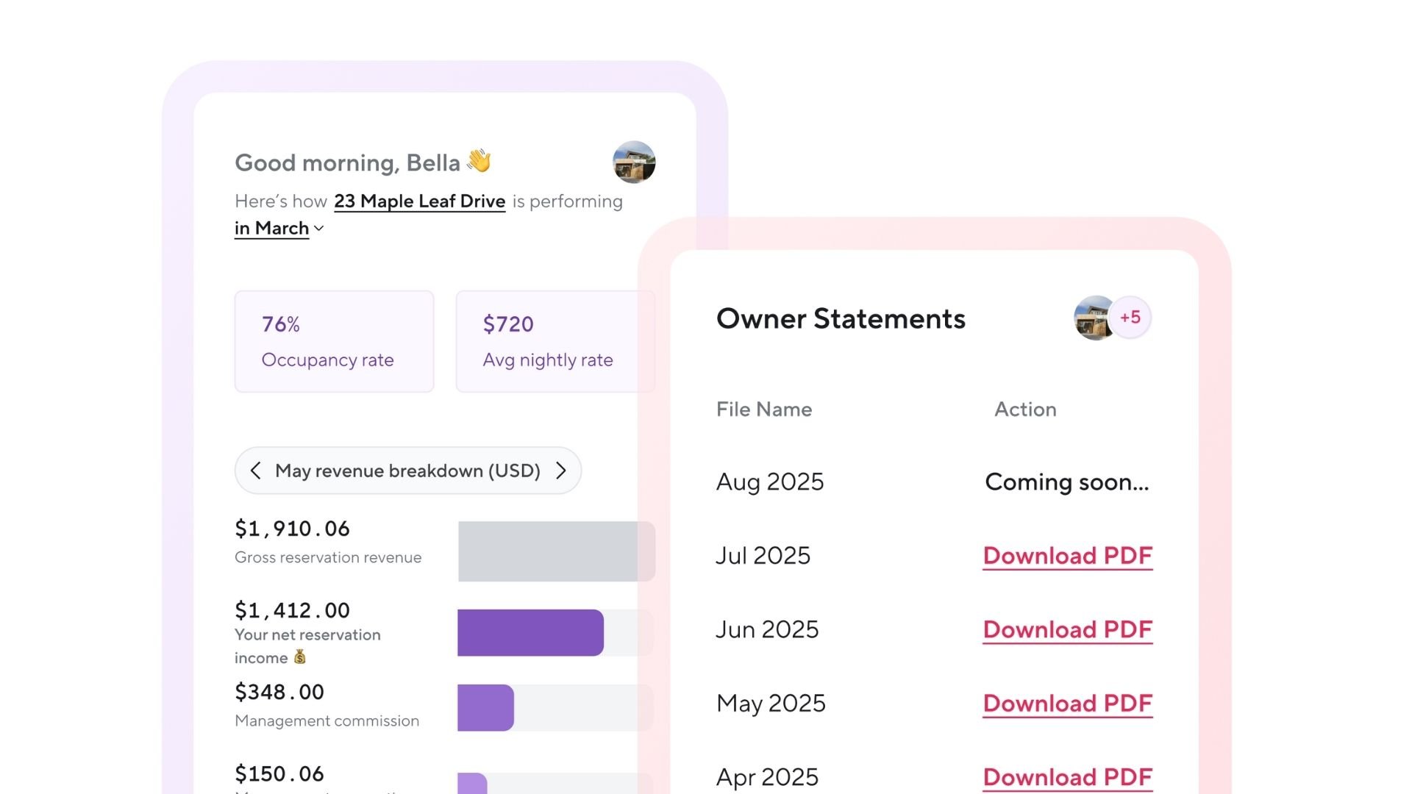Click the previous arrow on revenue breakdown
The image size is (1412, 794).
click(255, 471)
